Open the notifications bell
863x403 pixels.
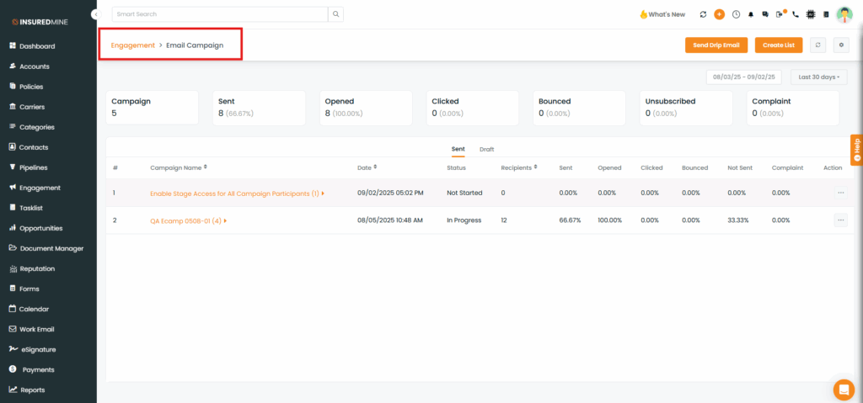coord(751,14)
